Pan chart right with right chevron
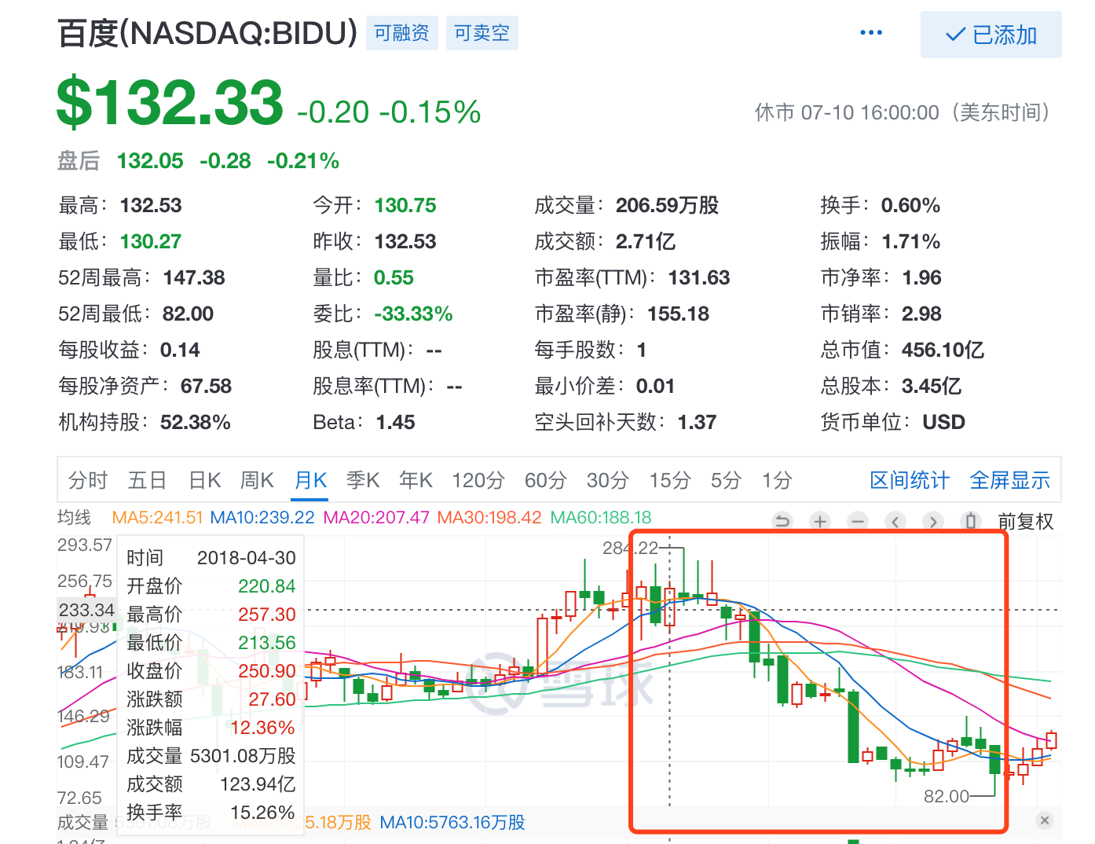 tap(933, 521)
